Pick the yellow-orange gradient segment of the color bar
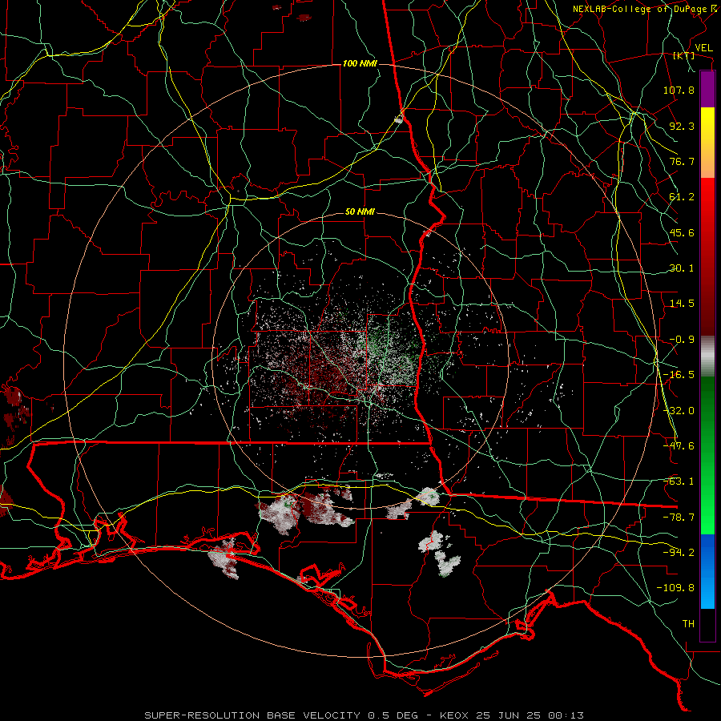 tap(707, 143)
